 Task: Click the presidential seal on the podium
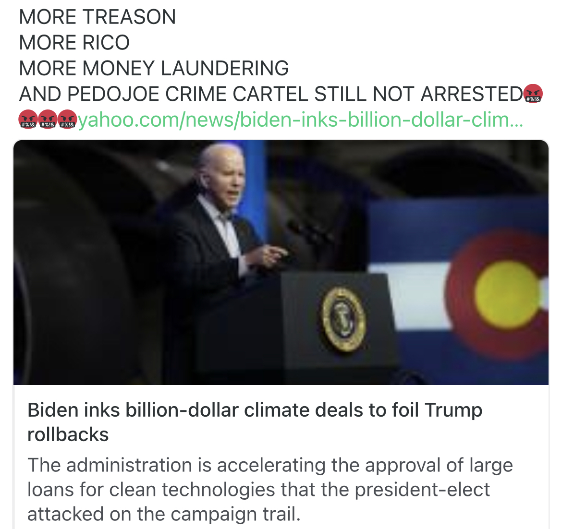click(x=343, y=319)
